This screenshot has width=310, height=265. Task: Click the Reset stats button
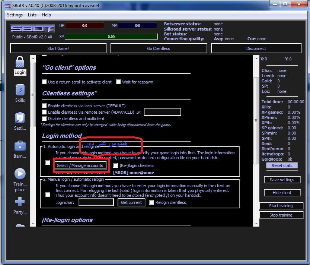[282, 165]
